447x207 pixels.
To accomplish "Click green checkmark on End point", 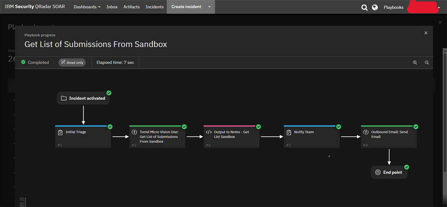I will (x=406, y=167).
